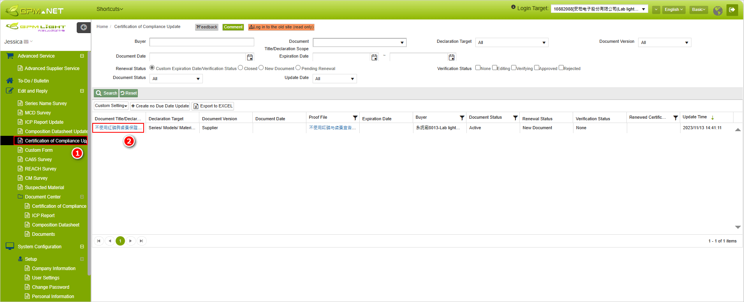
Task: Select the New Document renewal status radio
Action: pos(261,68)
